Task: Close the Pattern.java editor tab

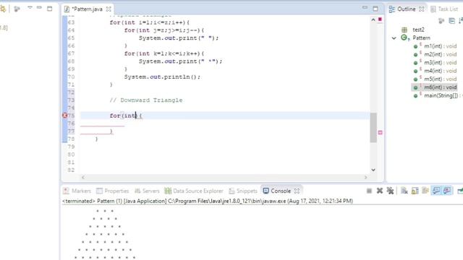Action: click(x=109, y=9)
